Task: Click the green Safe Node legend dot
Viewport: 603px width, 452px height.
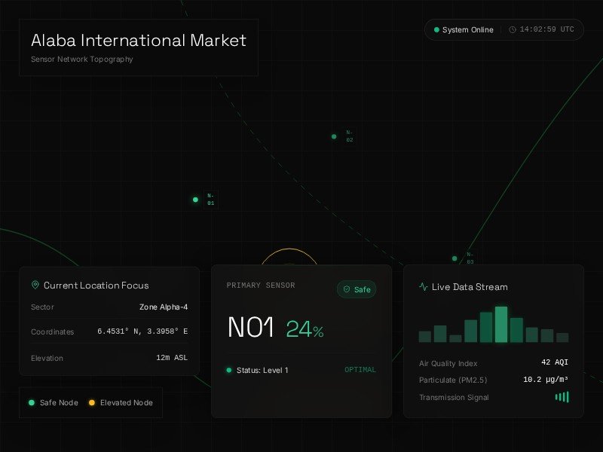Action: coord(31,402)
